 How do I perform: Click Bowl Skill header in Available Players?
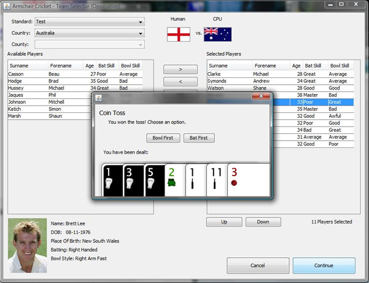[130, 66]
